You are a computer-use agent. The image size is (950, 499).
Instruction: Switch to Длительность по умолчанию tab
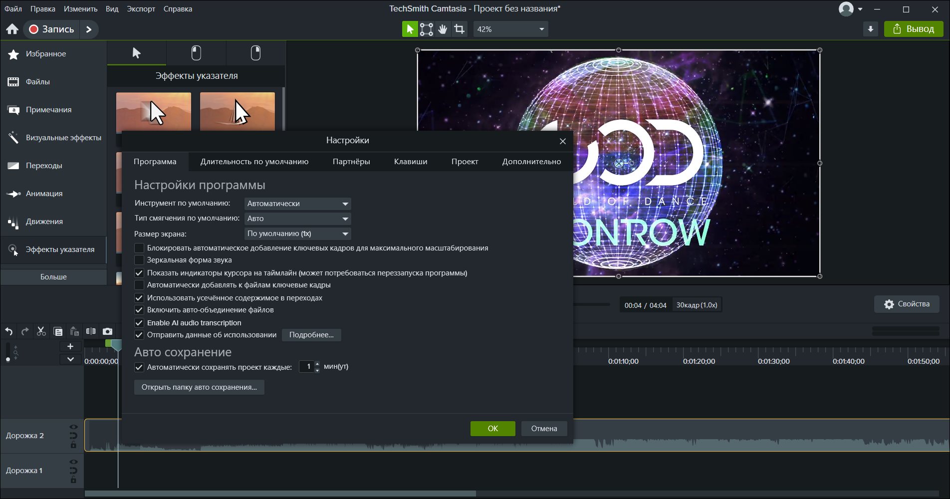(x=254, y=162)
